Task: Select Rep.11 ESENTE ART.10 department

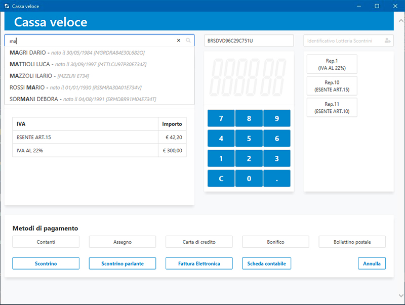Action: tap(332, 107)
